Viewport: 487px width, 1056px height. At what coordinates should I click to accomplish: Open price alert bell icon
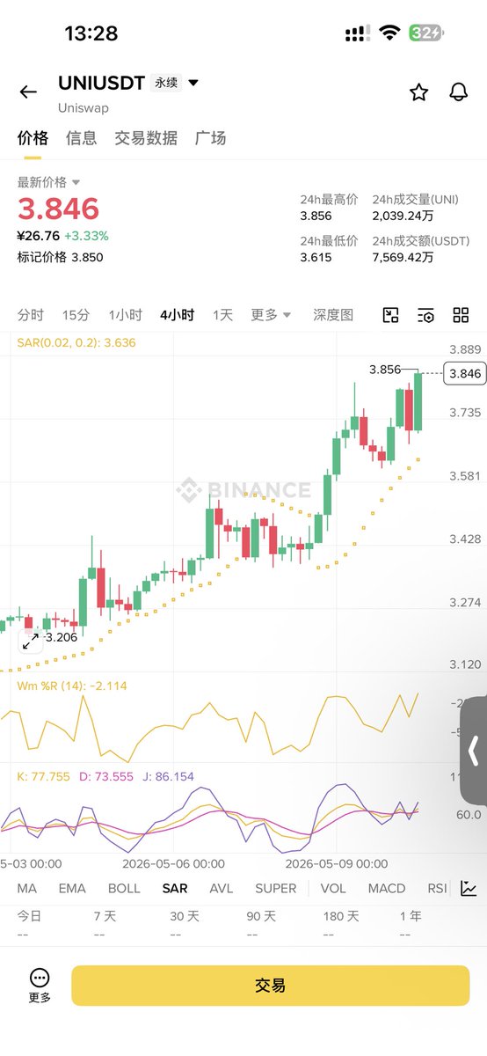[x=458, y=92]
